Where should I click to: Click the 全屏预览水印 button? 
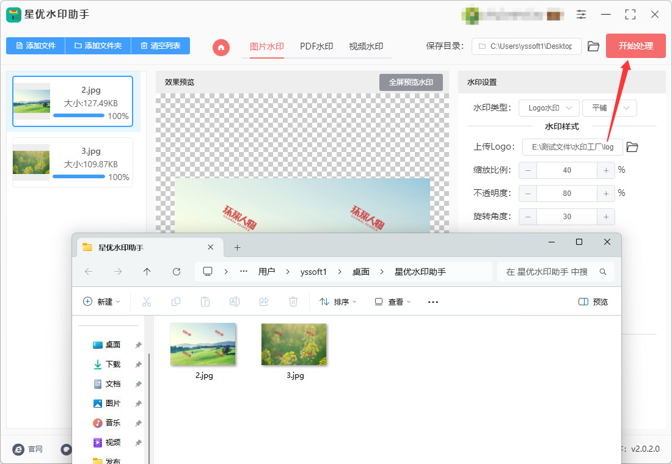click(411, 82)
